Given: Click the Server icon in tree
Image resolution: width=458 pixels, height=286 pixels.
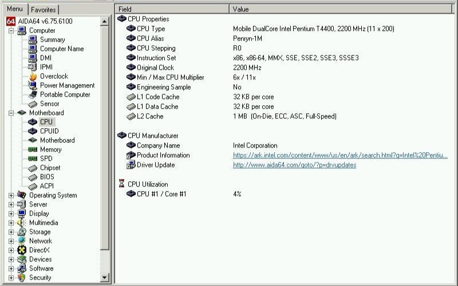Looking at the screenshot, I should 22,204.
